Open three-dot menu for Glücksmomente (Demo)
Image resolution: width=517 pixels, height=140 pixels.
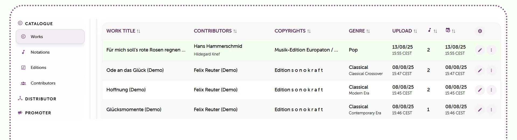[491, 110]
